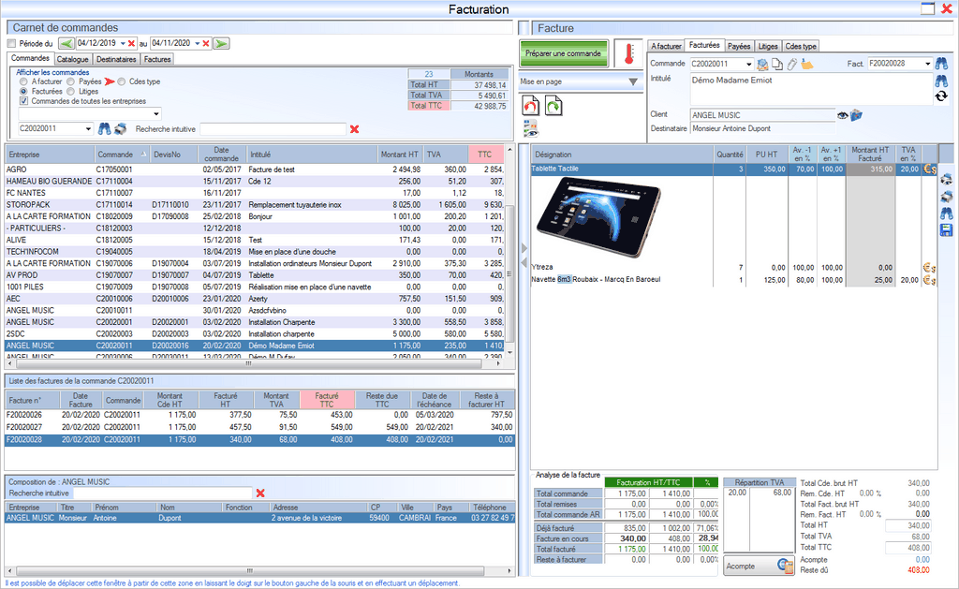Click the list-with-eye preview icon below the rotate icons
This screenshot has height=589, width=959.
click(x=530, y=128)
